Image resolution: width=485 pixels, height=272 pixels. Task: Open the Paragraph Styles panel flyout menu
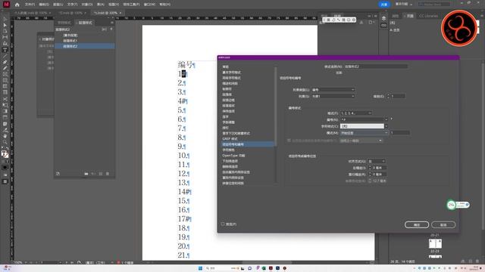tap(112, 23)
